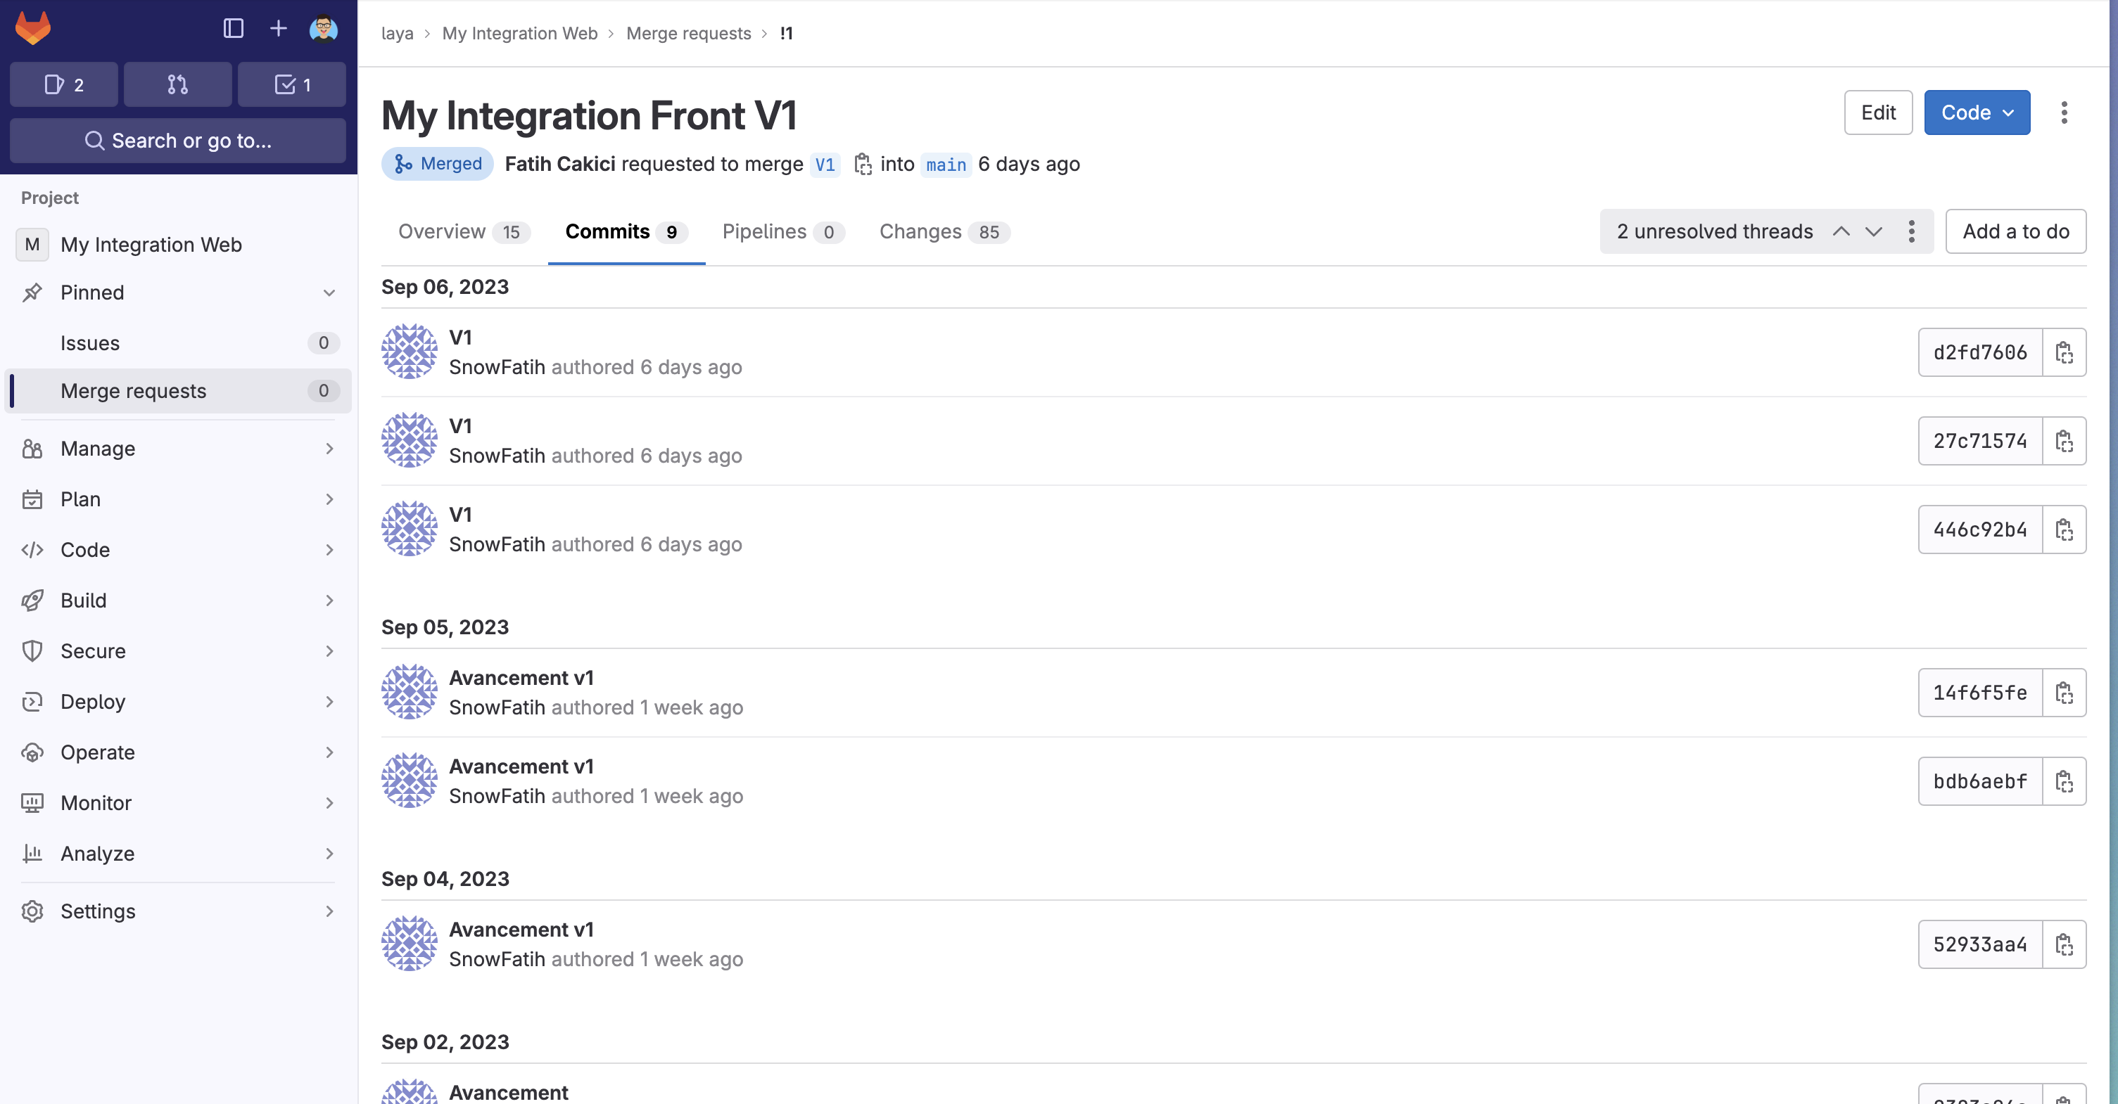Click Add a to do button

(x=2016, y=231)
